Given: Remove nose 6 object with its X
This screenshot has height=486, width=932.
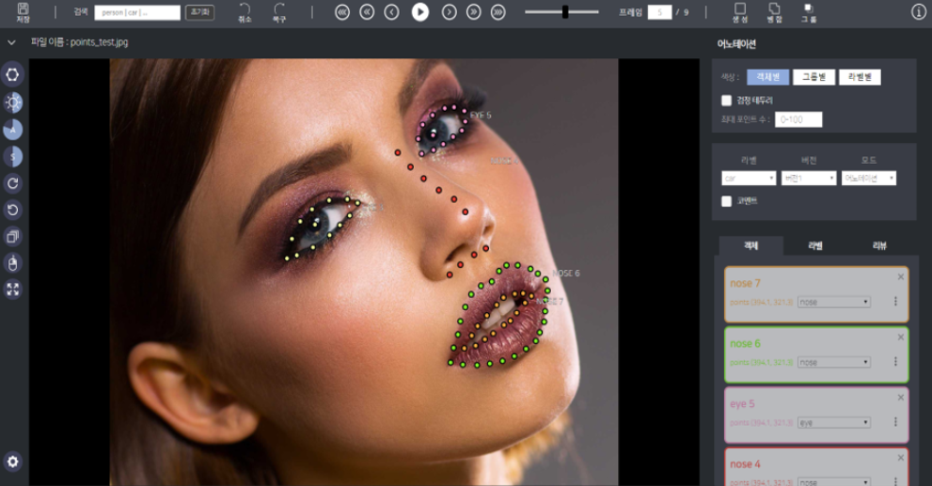Looking at the screenshot, I should coord(901,337).
